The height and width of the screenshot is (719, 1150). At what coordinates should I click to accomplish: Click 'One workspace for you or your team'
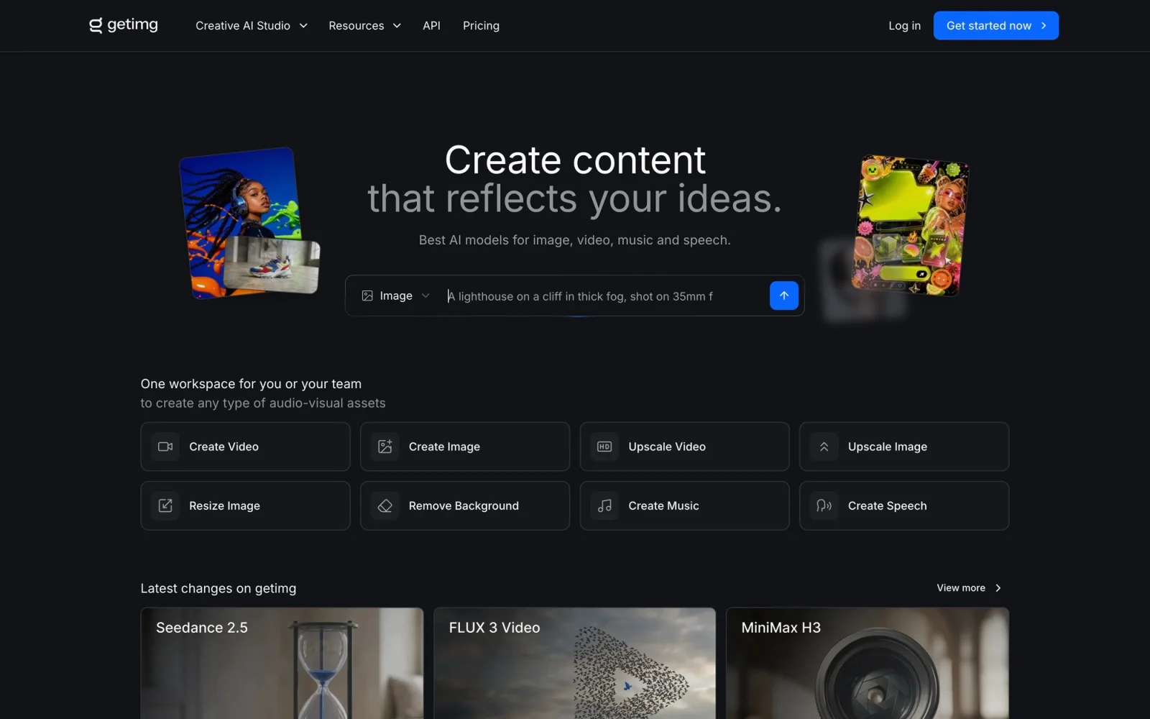click(251, 384)
